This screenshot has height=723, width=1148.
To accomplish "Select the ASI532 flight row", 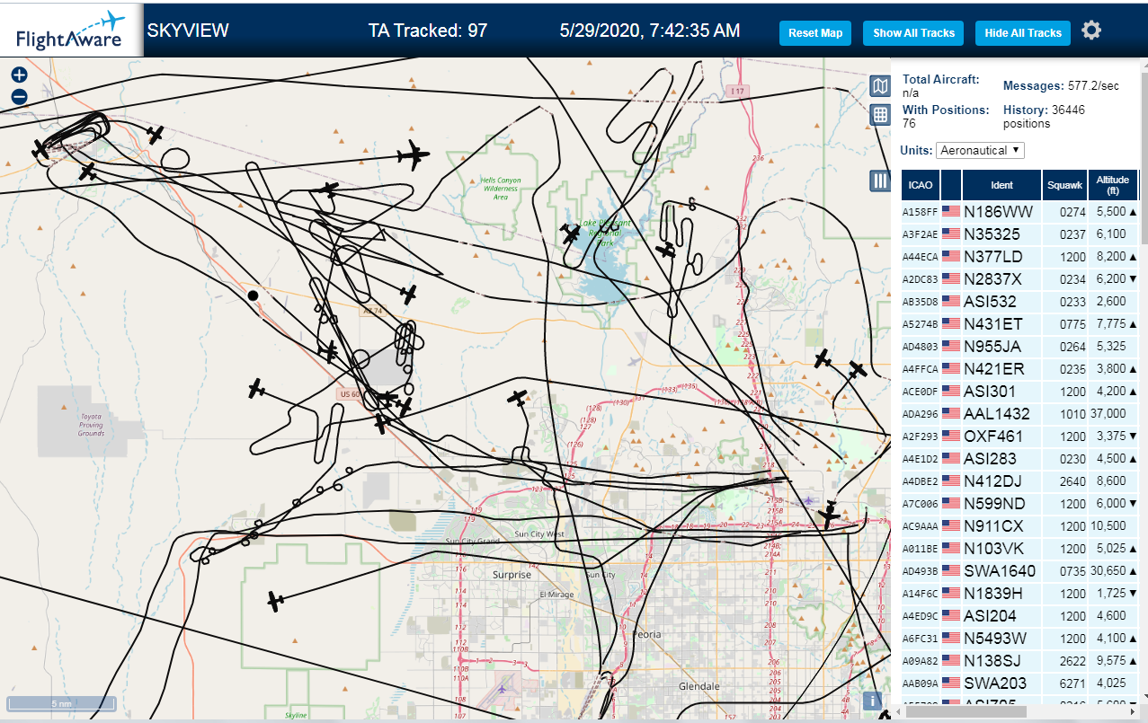I will (x=1020, y=302).
